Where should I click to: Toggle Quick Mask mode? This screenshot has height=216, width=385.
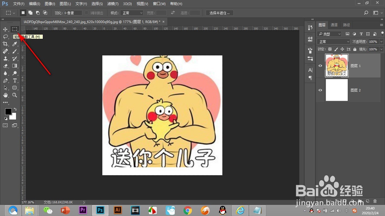click(x=5, y=126)
